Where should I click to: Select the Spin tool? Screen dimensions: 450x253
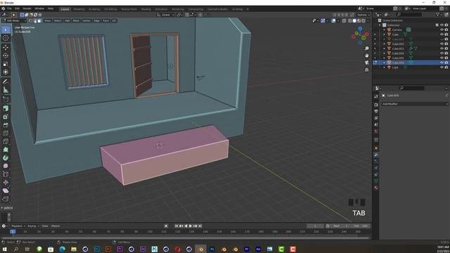(6, 157)
